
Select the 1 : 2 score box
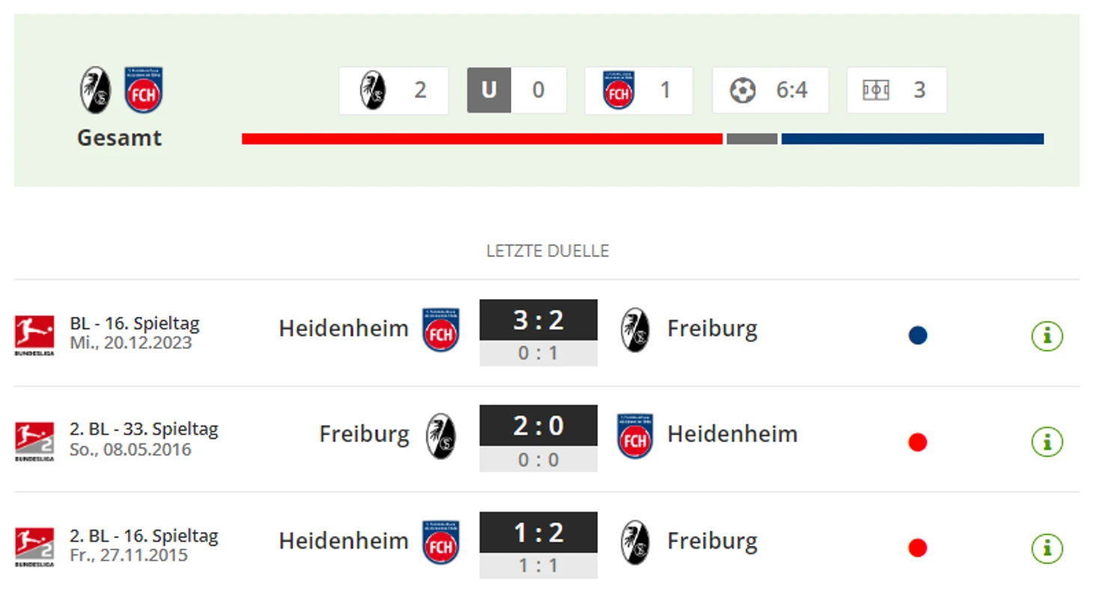[538, 532]
